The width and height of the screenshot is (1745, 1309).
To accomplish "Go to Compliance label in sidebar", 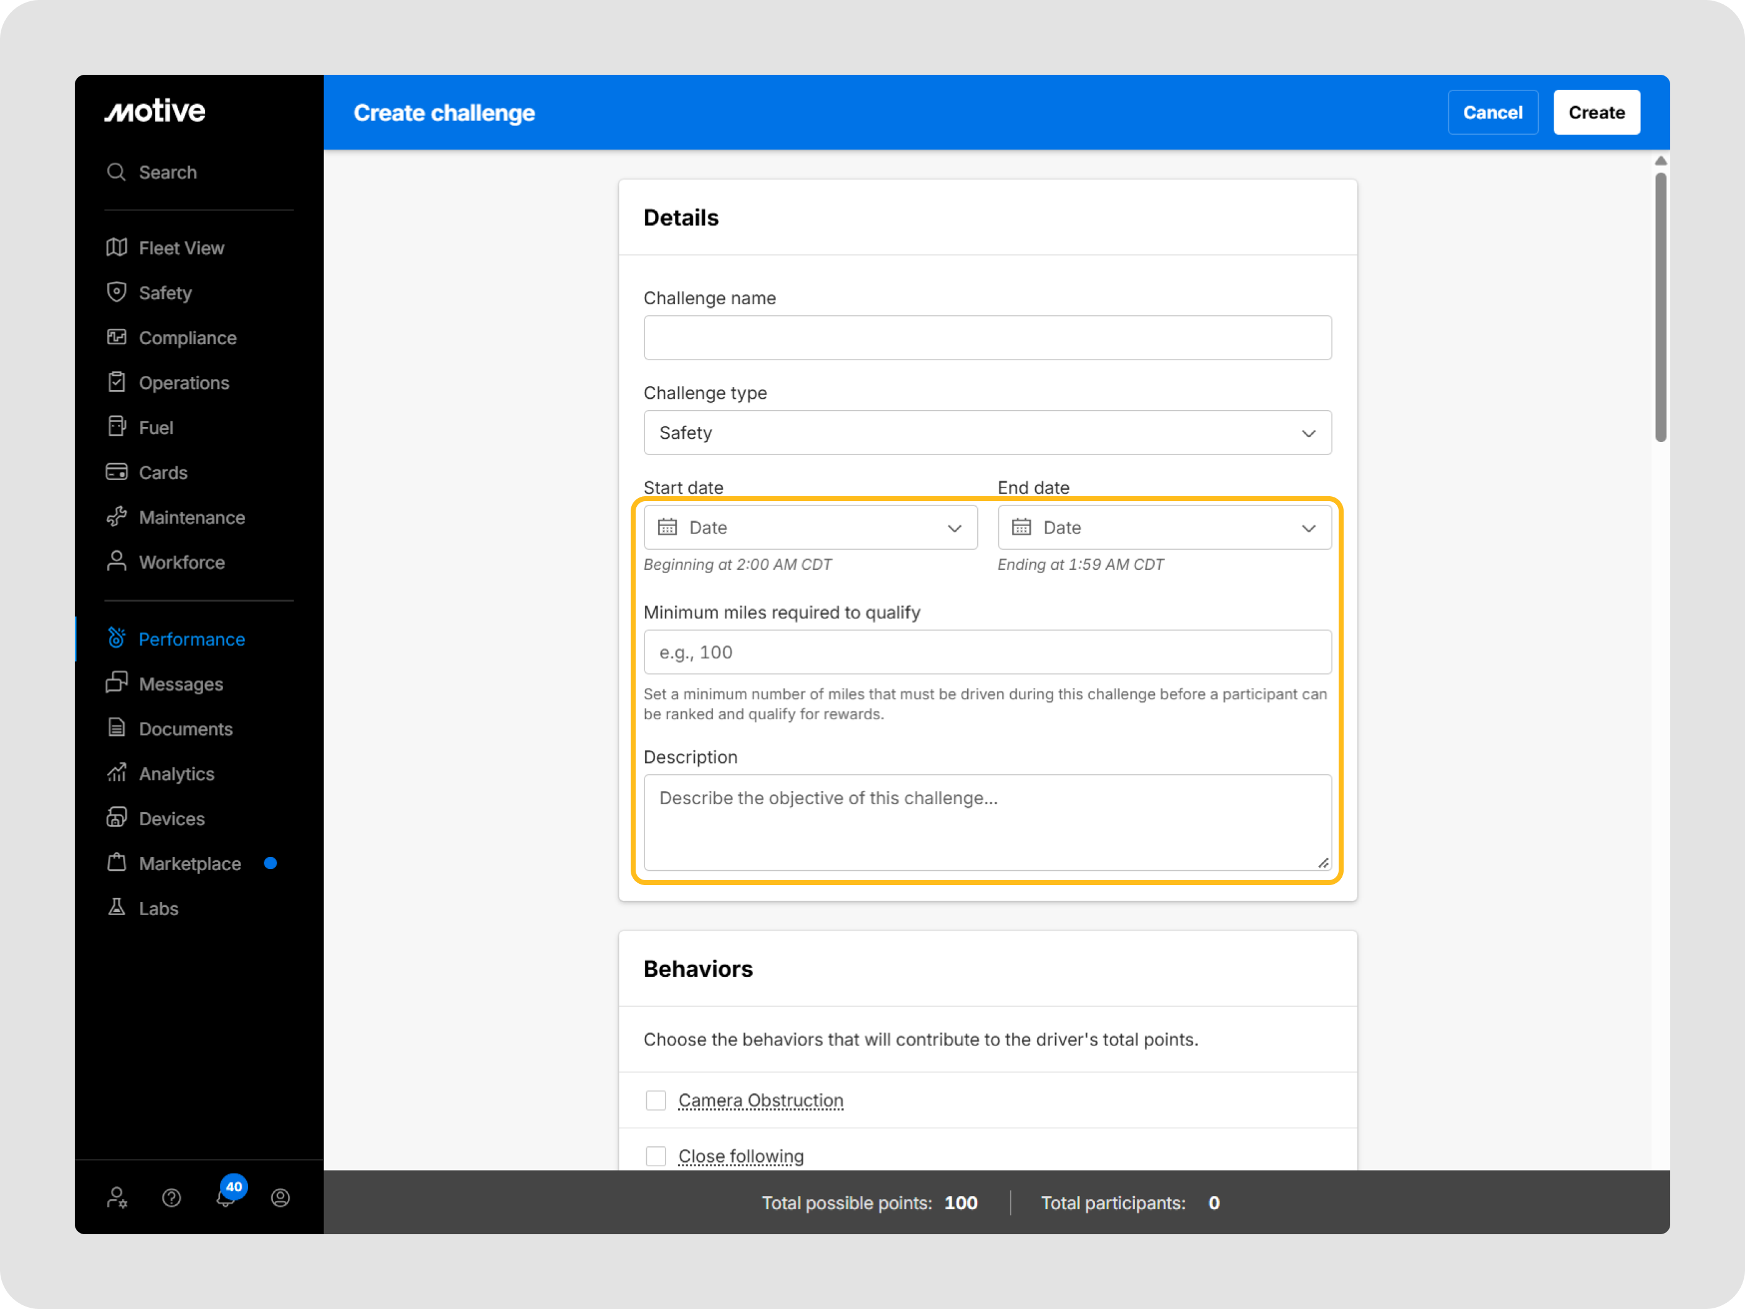I will (188, 338).
